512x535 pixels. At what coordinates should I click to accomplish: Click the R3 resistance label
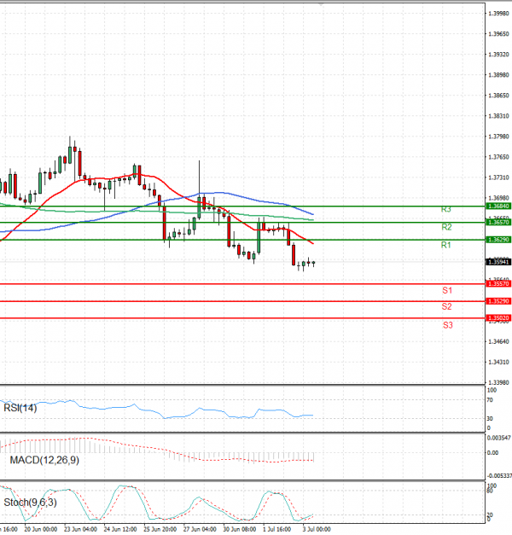[x=445, y=210]
